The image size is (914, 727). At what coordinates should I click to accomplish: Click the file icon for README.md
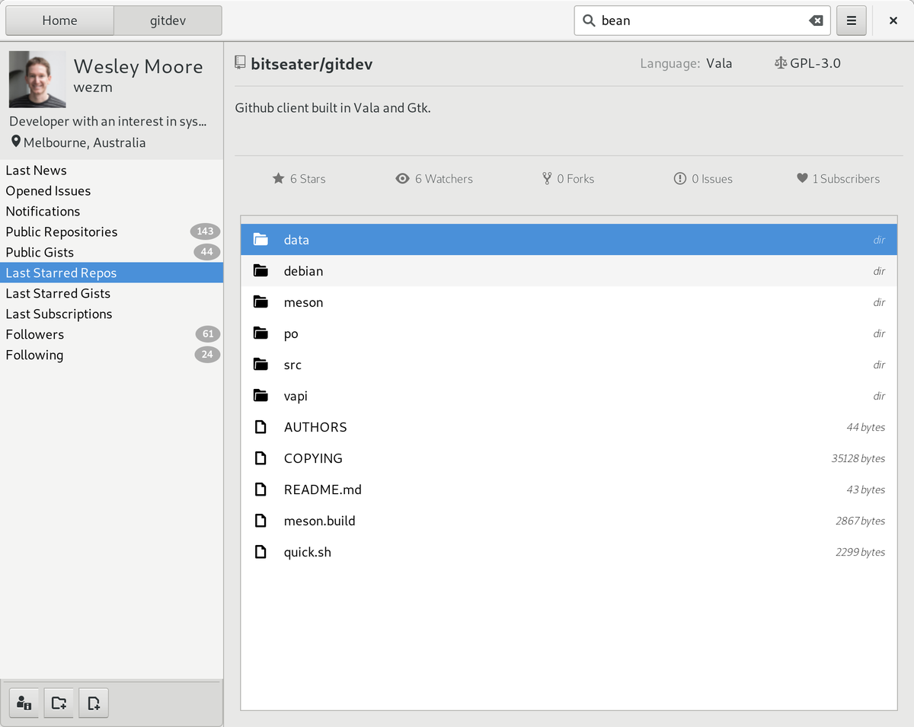pyautogui.click(x=260, y=489)
